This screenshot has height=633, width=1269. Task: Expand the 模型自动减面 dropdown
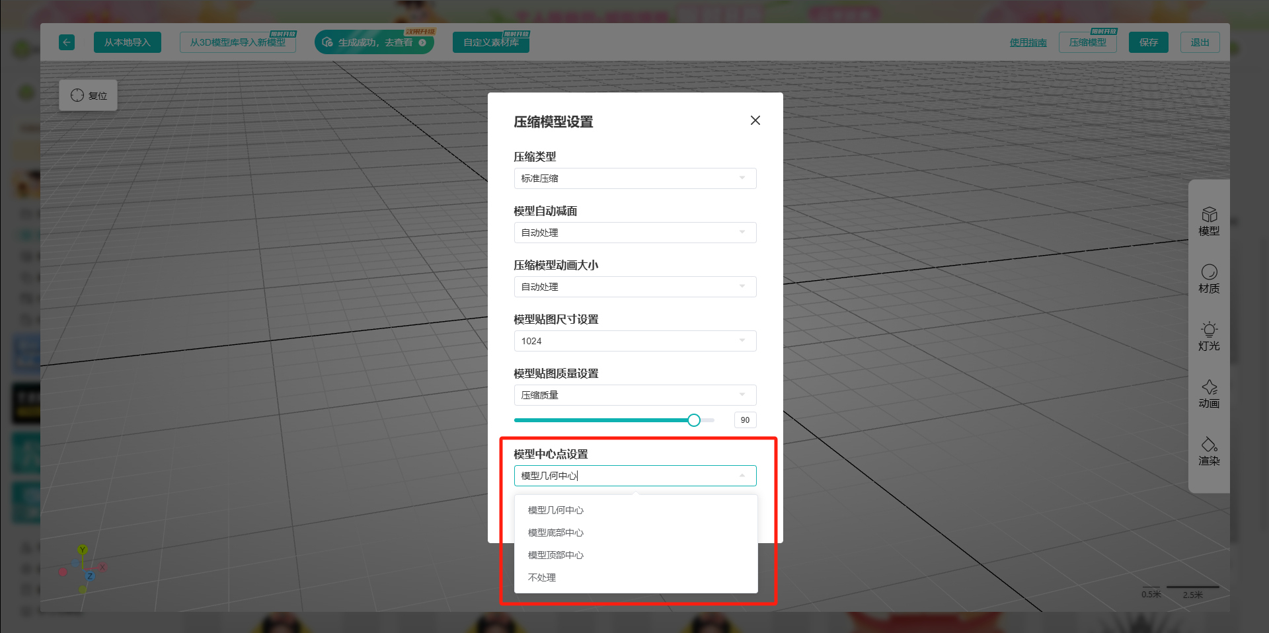pos(634,233)
